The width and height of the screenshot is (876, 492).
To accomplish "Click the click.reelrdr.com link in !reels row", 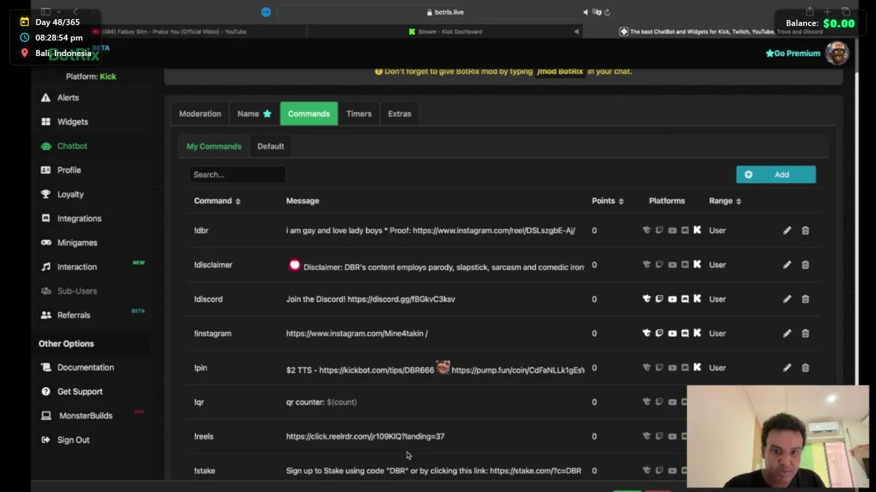I will pyautogui.click(x=365, y=436).
